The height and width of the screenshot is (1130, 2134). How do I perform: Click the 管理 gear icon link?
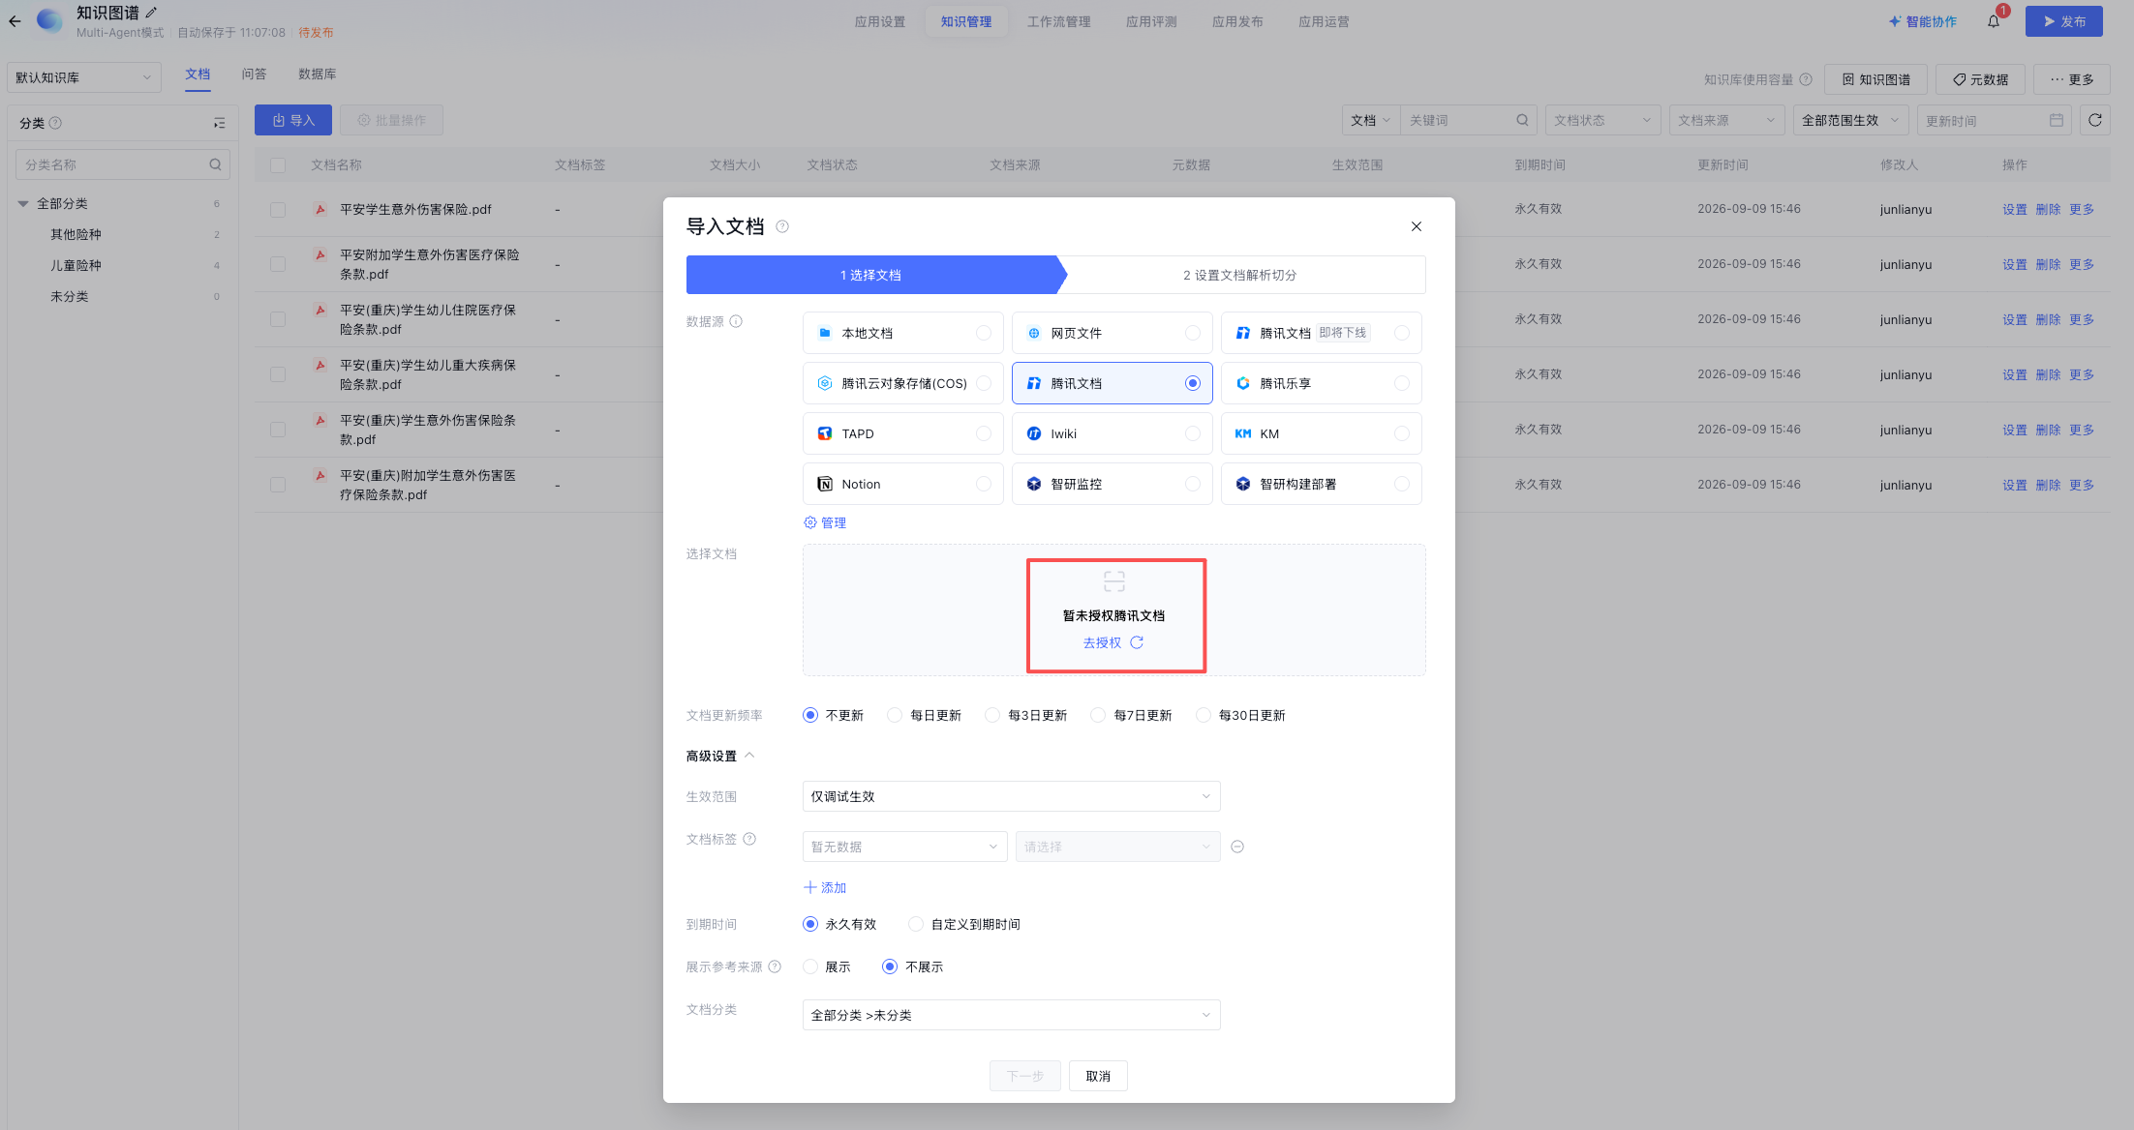[825, 522]
